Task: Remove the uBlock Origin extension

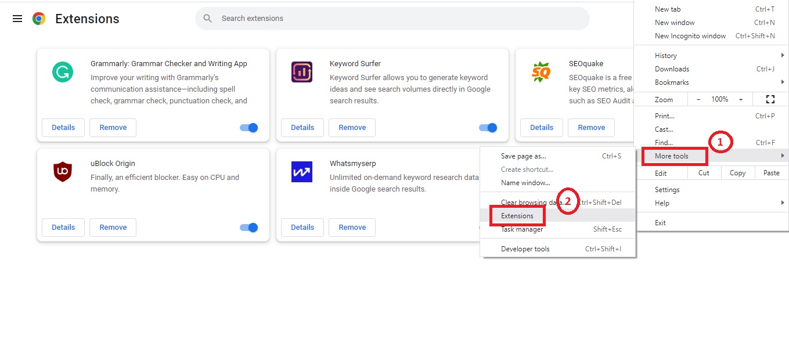Action: click(113, 228)
